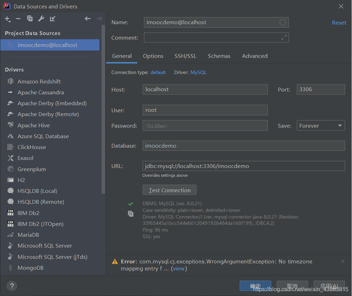Open help with question mark button
The image size is (352, 296).
12,286
